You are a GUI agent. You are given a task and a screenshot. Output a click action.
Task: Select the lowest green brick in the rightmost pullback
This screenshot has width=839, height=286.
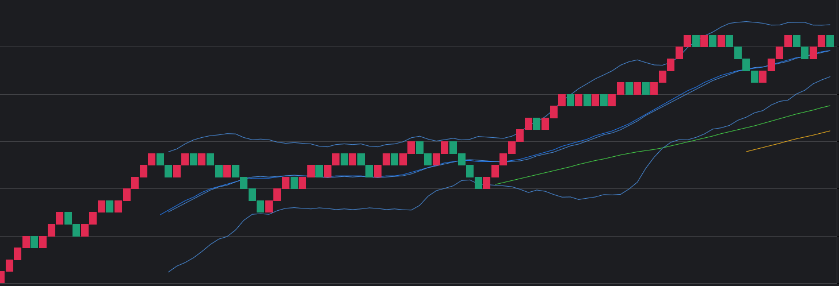click(754, 76)
